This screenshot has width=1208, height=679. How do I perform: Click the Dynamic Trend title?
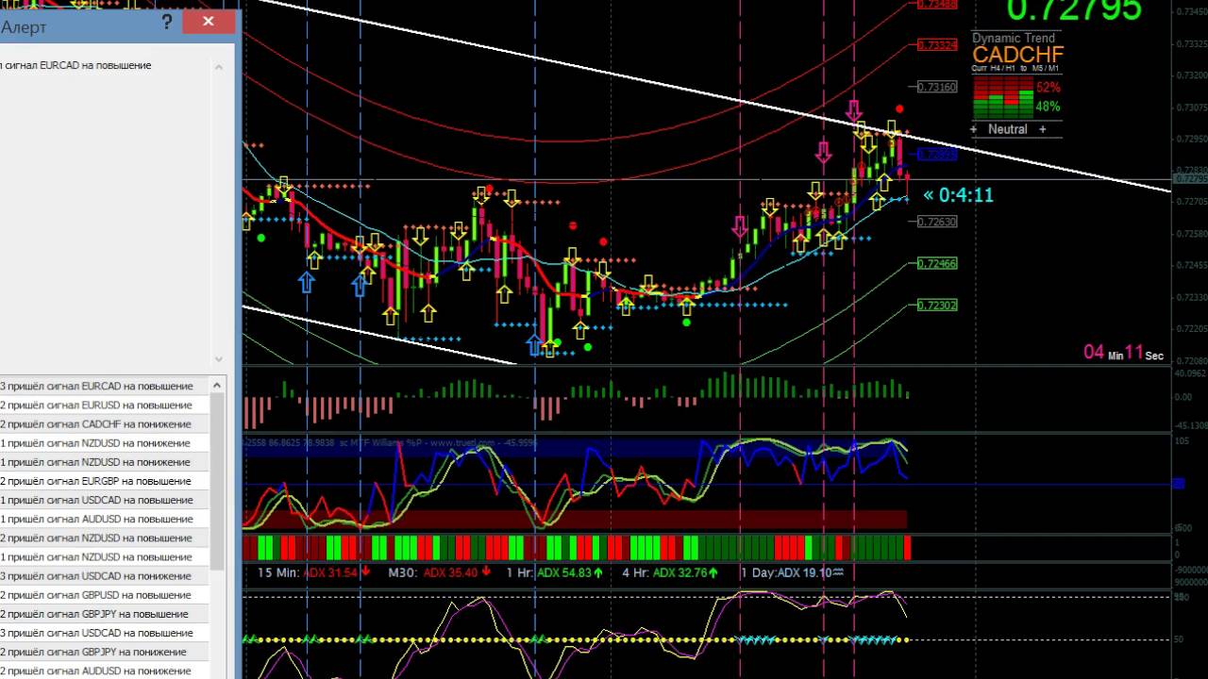tap(1014, 39)
